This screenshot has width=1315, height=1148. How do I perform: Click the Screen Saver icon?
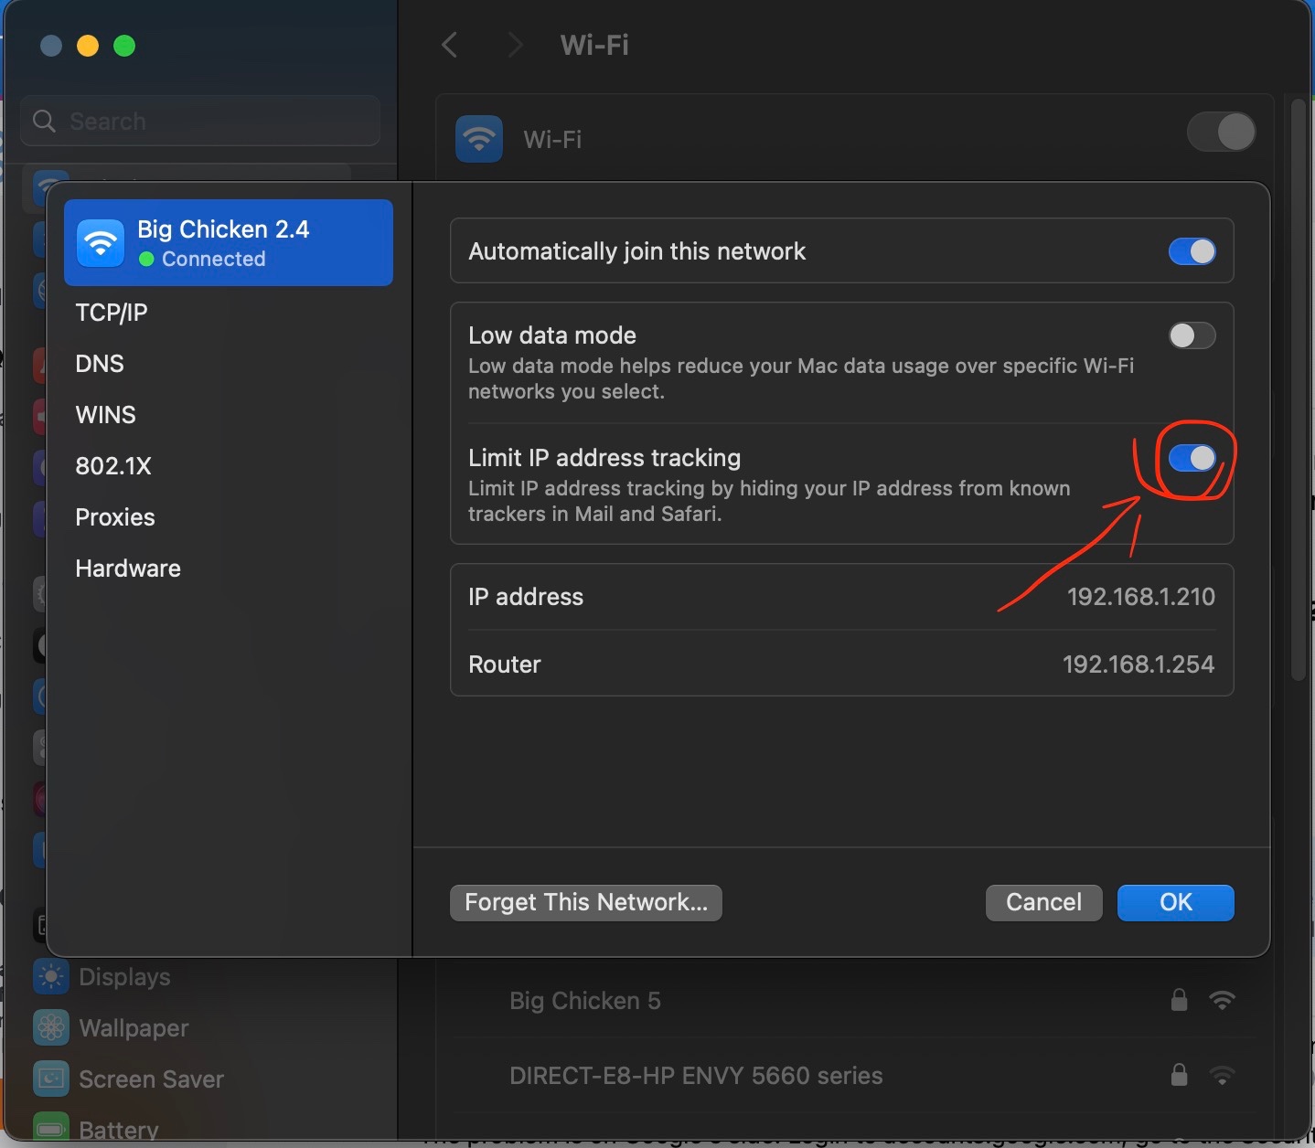(x=51, y=1079)
